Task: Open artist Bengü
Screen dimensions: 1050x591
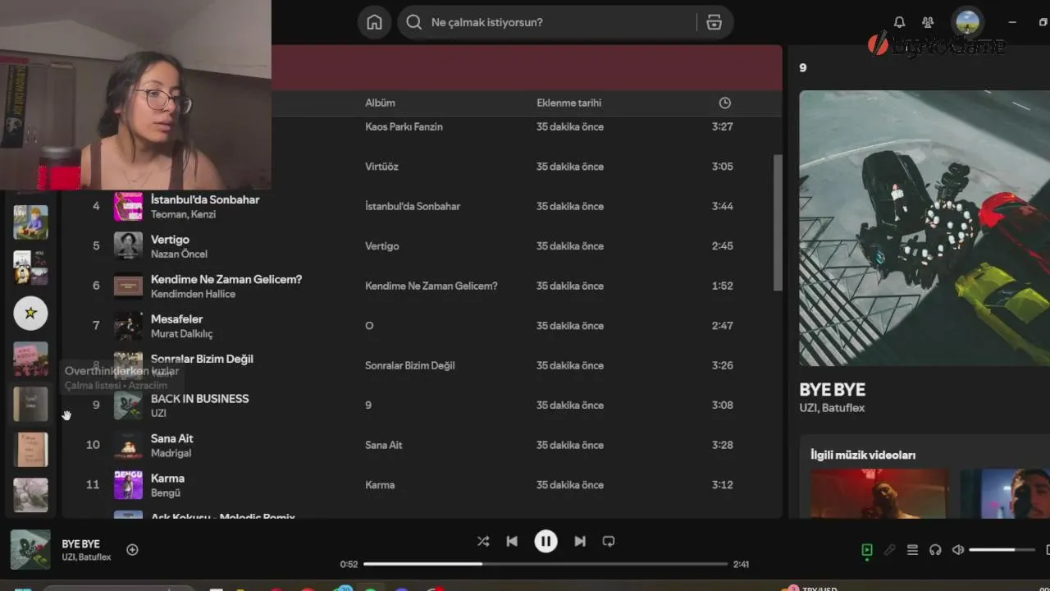Action: pos(166,492)
